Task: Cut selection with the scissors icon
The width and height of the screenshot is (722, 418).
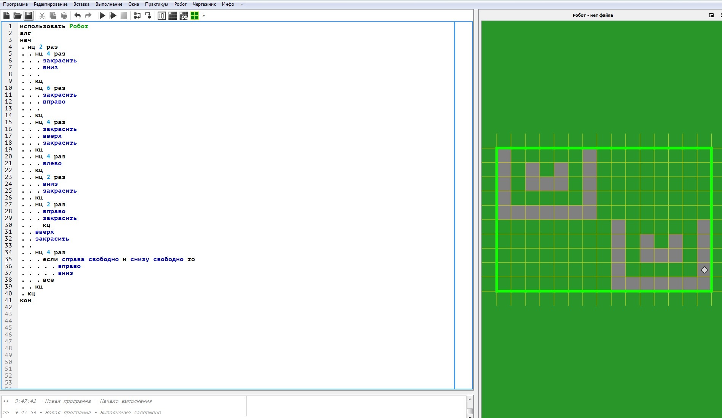Action: click(42, 16)
